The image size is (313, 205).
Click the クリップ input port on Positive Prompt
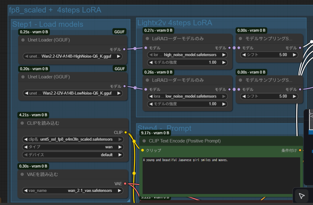click(x=143, y=150)
